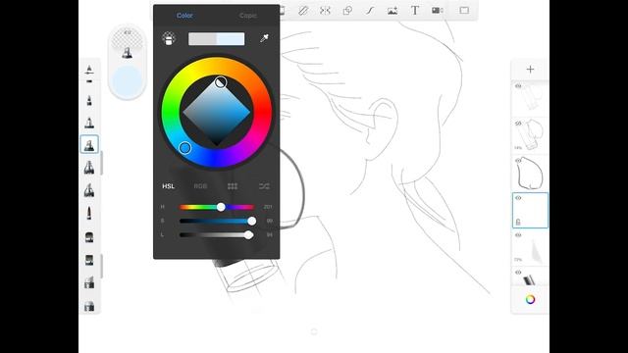This screenshot has height=353, width=628.
Task: Select the 72% opacity layer thumbnail
Action: point(530,247)
